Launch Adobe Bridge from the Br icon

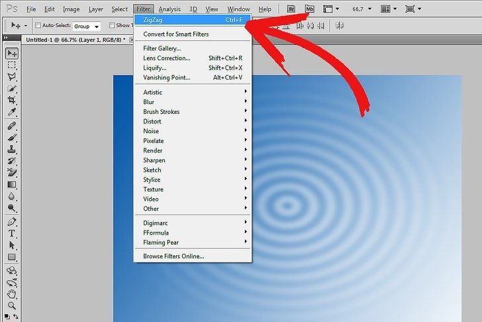click(292, 9)
